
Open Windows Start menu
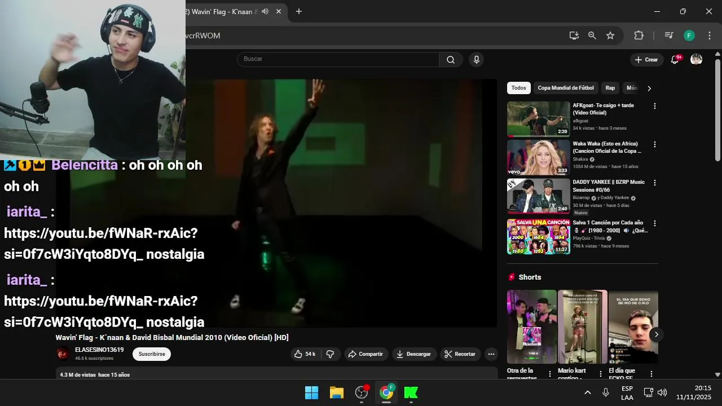click(x=311, y=392)
